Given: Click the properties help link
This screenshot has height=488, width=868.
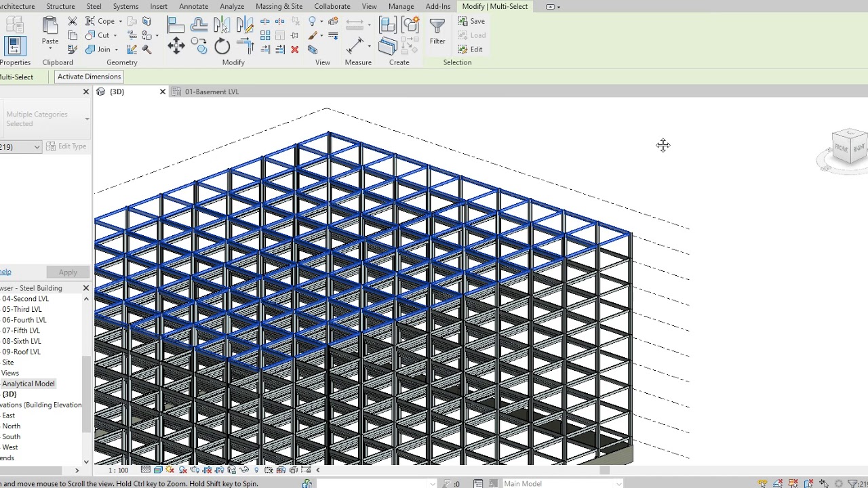Looking at the screenshot, I should pos(5,272).
